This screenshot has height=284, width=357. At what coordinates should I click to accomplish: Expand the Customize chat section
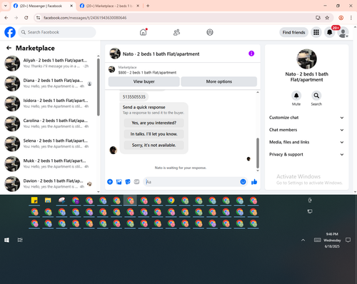click(x=306, y=118)
